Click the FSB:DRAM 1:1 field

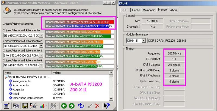point(174,59)
